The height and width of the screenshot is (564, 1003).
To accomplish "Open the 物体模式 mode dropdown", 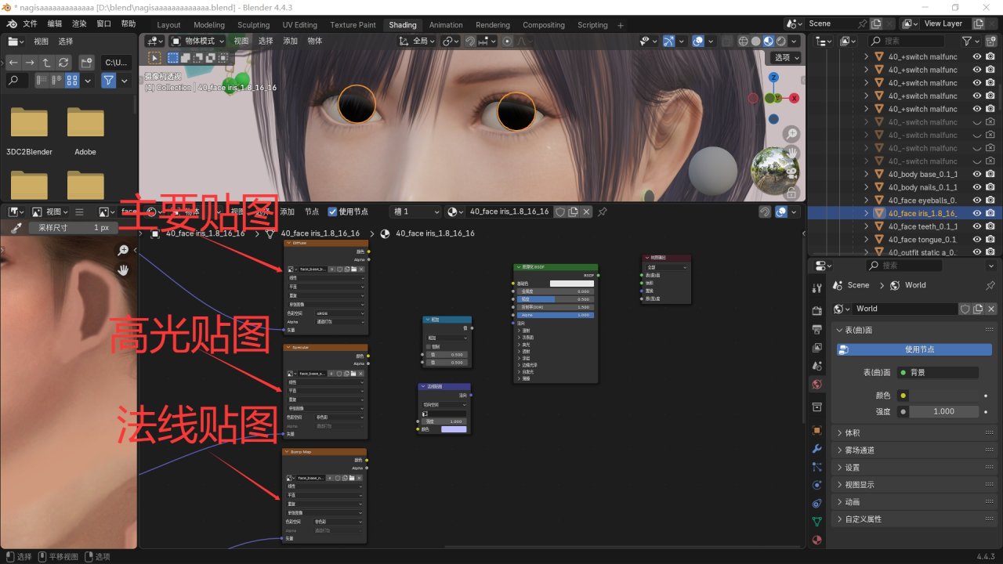I will (198, 41).
